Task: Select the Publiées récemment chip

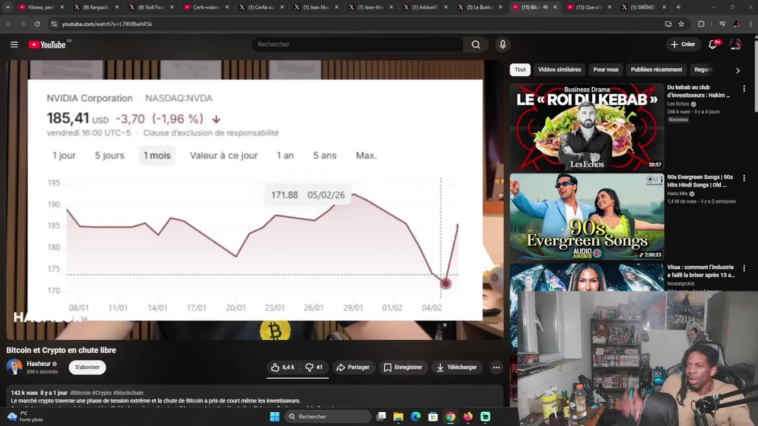Action: pyautogui.click(x=656, y=69)
